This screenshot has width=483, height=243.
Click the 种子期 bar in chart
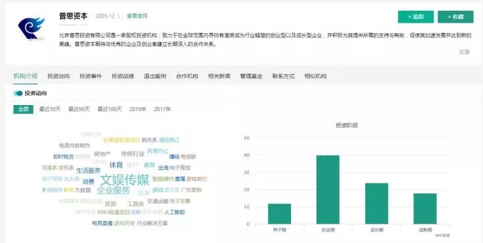[x=280, y=214]
